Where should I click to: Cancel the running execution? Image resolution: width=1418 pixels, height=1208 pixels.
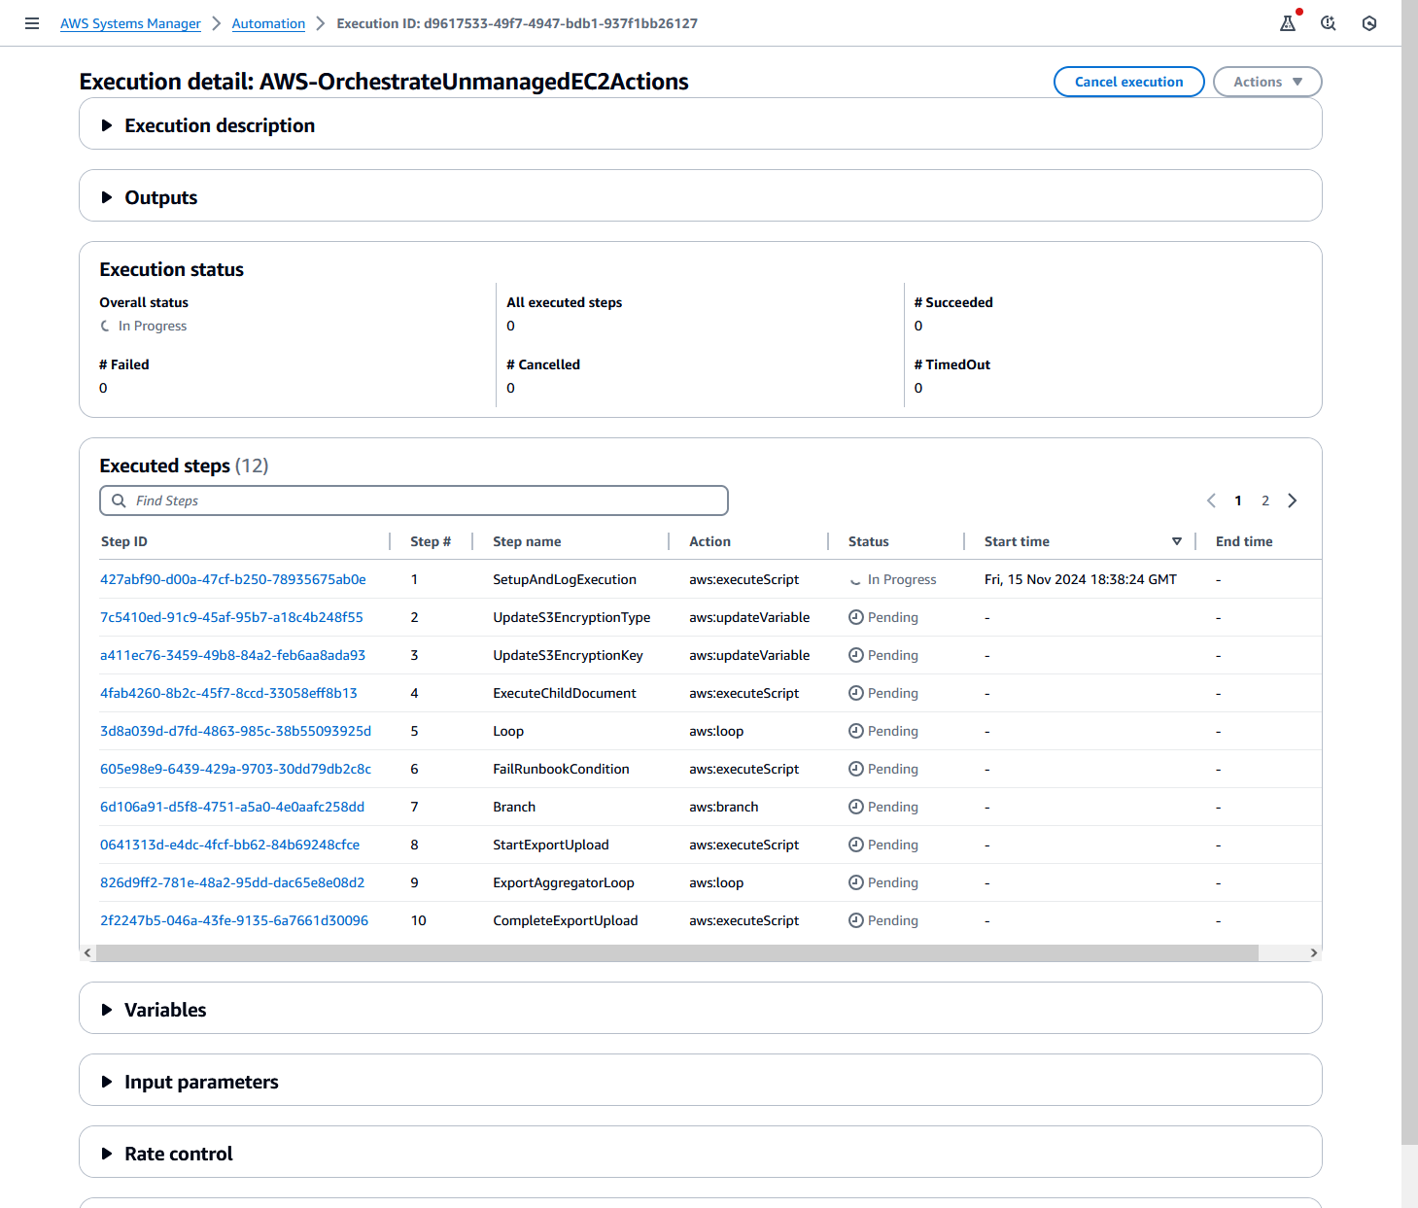tap(1129, 82)
